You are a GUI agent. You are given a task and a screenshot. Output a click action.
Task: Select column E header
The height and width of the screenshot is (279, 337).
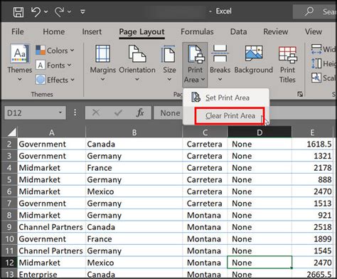tap(312, 132)
